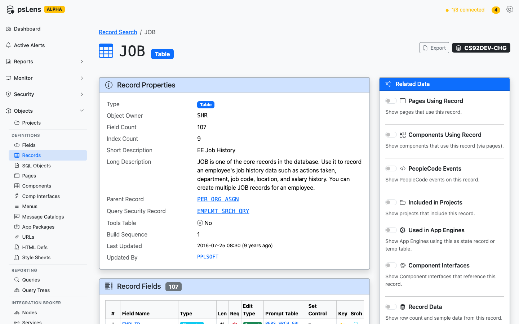
Task: Click the Record Properties info icon
Action: coord(109,85)
